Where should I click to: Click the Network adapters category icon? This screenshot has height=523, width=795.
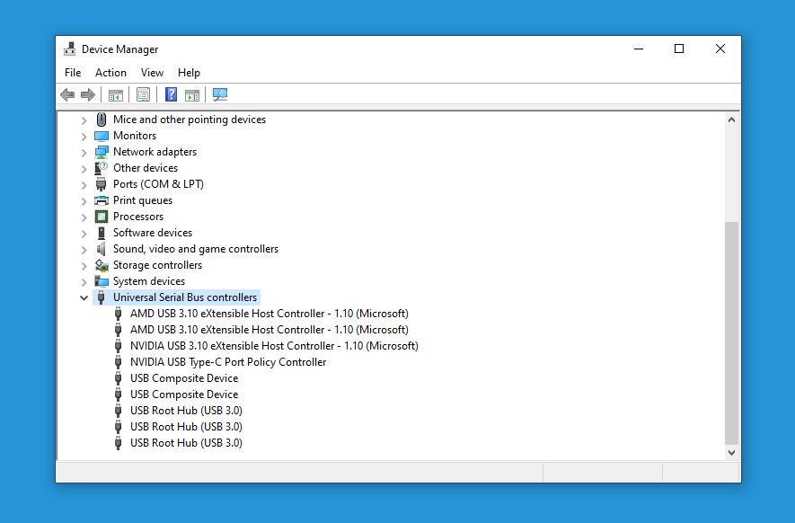click(102, 152)
